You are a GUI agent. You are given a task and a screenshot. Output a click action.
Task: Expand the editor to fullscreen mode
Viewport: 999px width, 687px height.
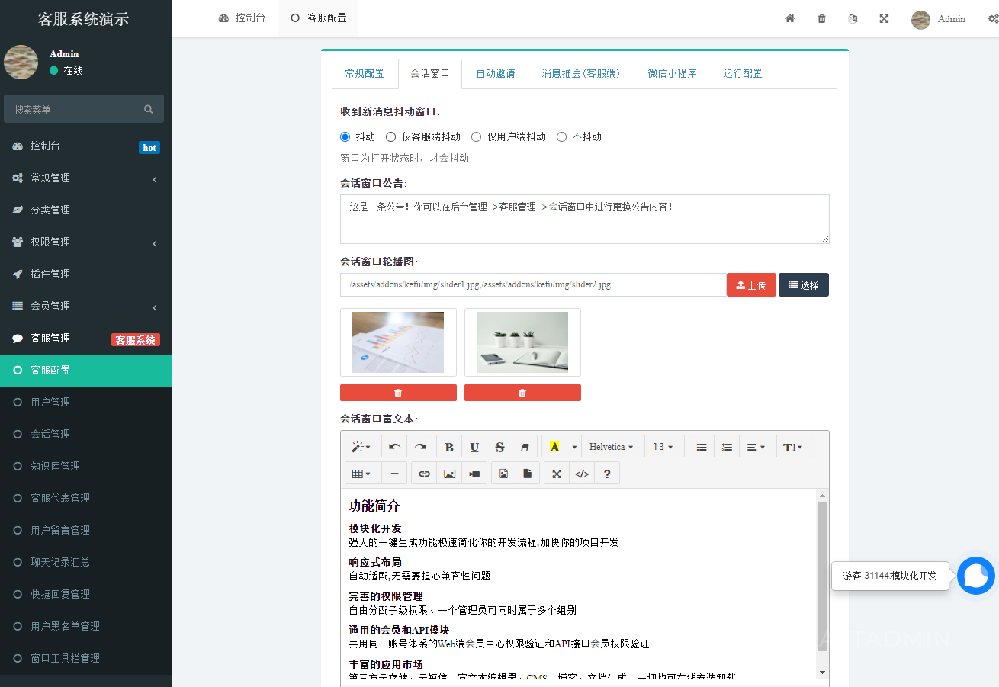coord(556,473)
